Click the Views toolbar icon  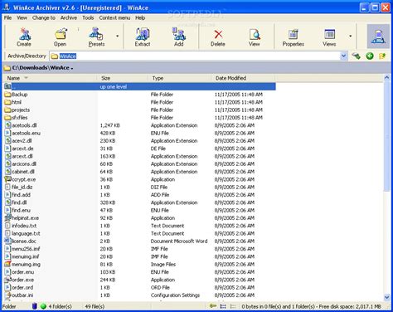[x=329, y=37]
